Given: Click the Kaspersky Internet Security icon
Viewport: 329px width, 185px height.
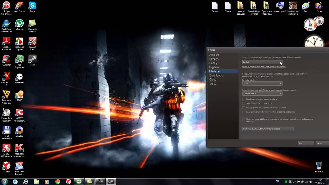Looking at the screenshot, I should pyautogui.click(x=20, y=151).
